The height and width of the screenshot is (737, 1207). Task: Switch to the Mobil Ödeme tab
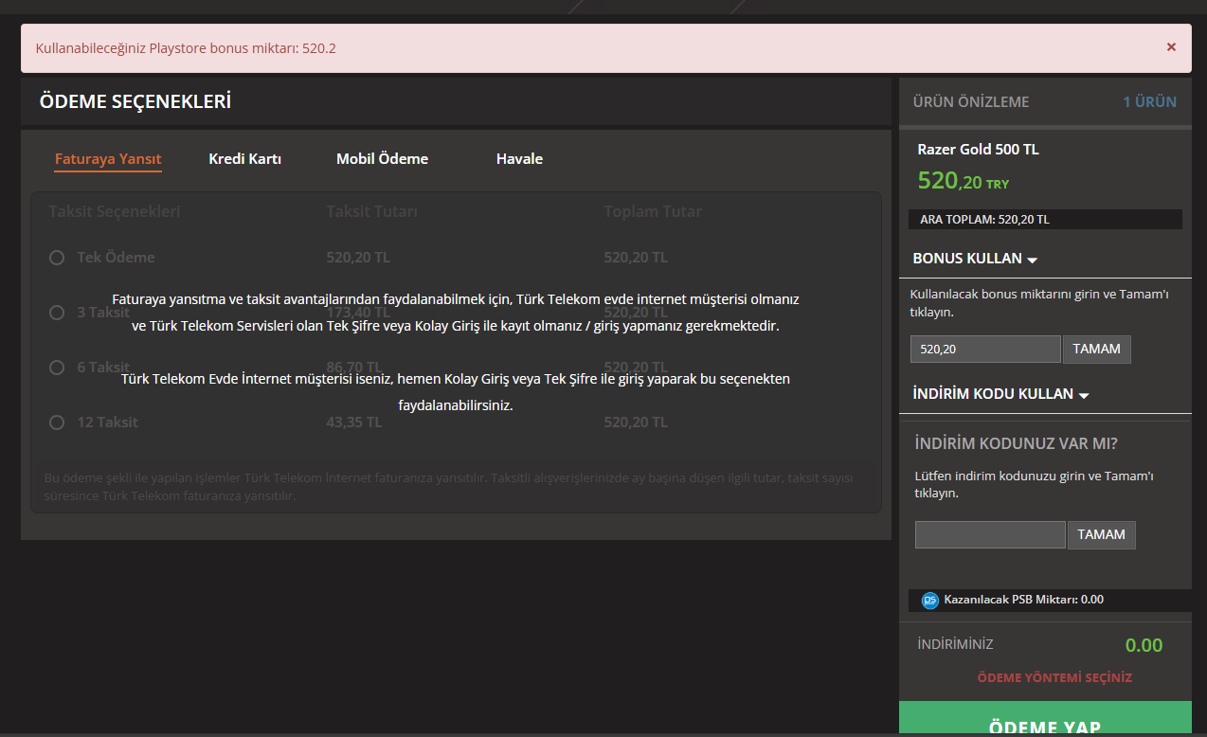[382, 159]
